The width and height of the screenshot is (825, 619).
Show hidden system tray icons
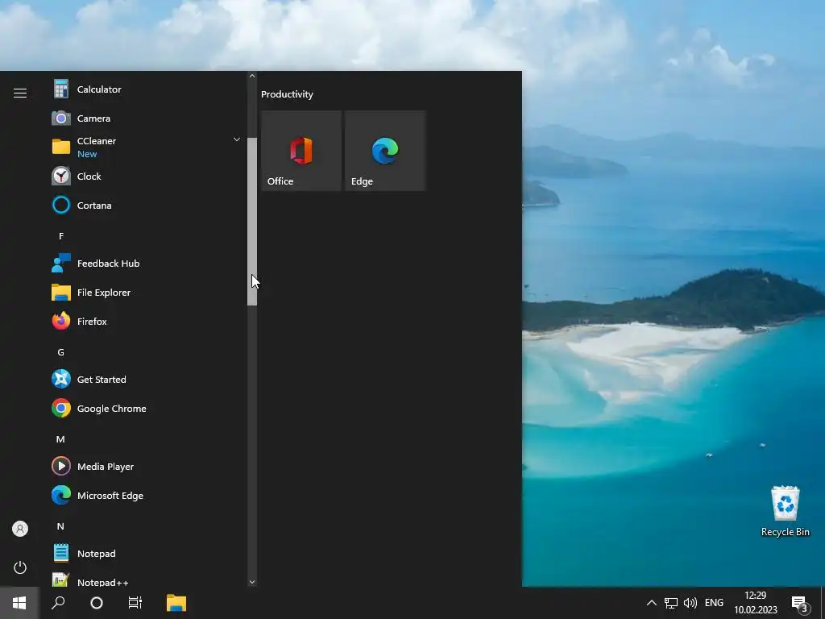tap(651, 603)
